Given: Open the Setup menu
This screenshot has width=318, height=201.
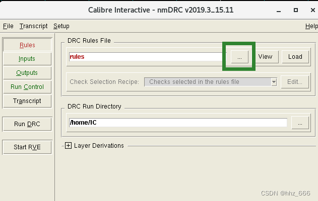Looking at the screenshot, I should [x=61, y=26].
